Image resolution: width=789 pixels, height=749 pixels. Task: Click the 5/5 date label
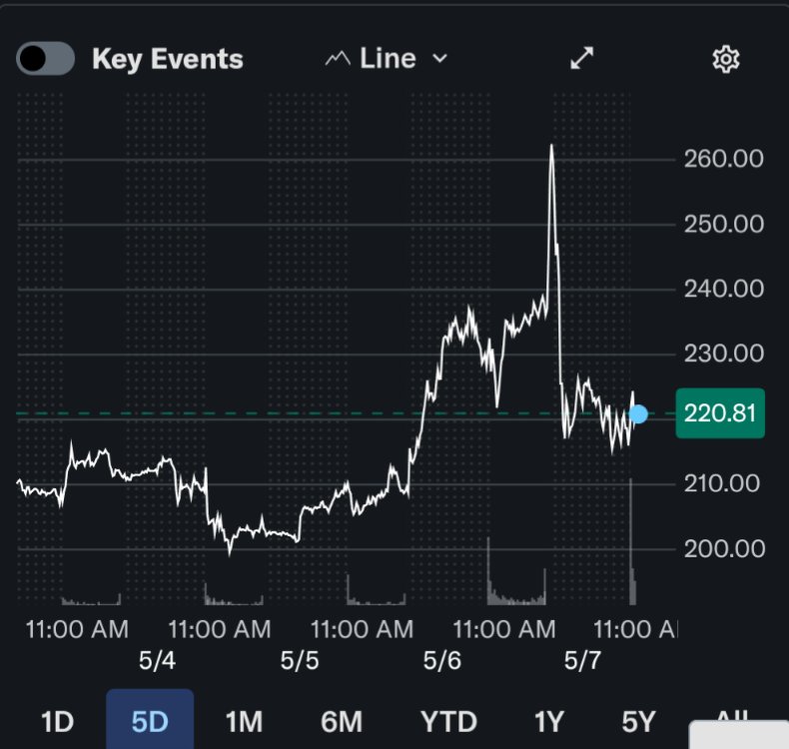pos(300,660)
